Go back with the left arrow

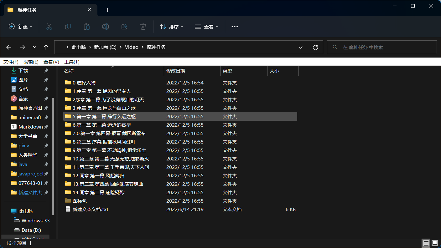pyautogui.click(x=9, y=47)
